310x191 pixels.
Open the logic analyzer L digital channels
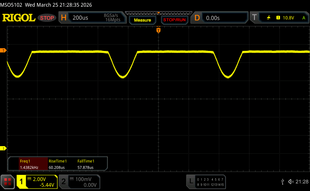(191, 181)
